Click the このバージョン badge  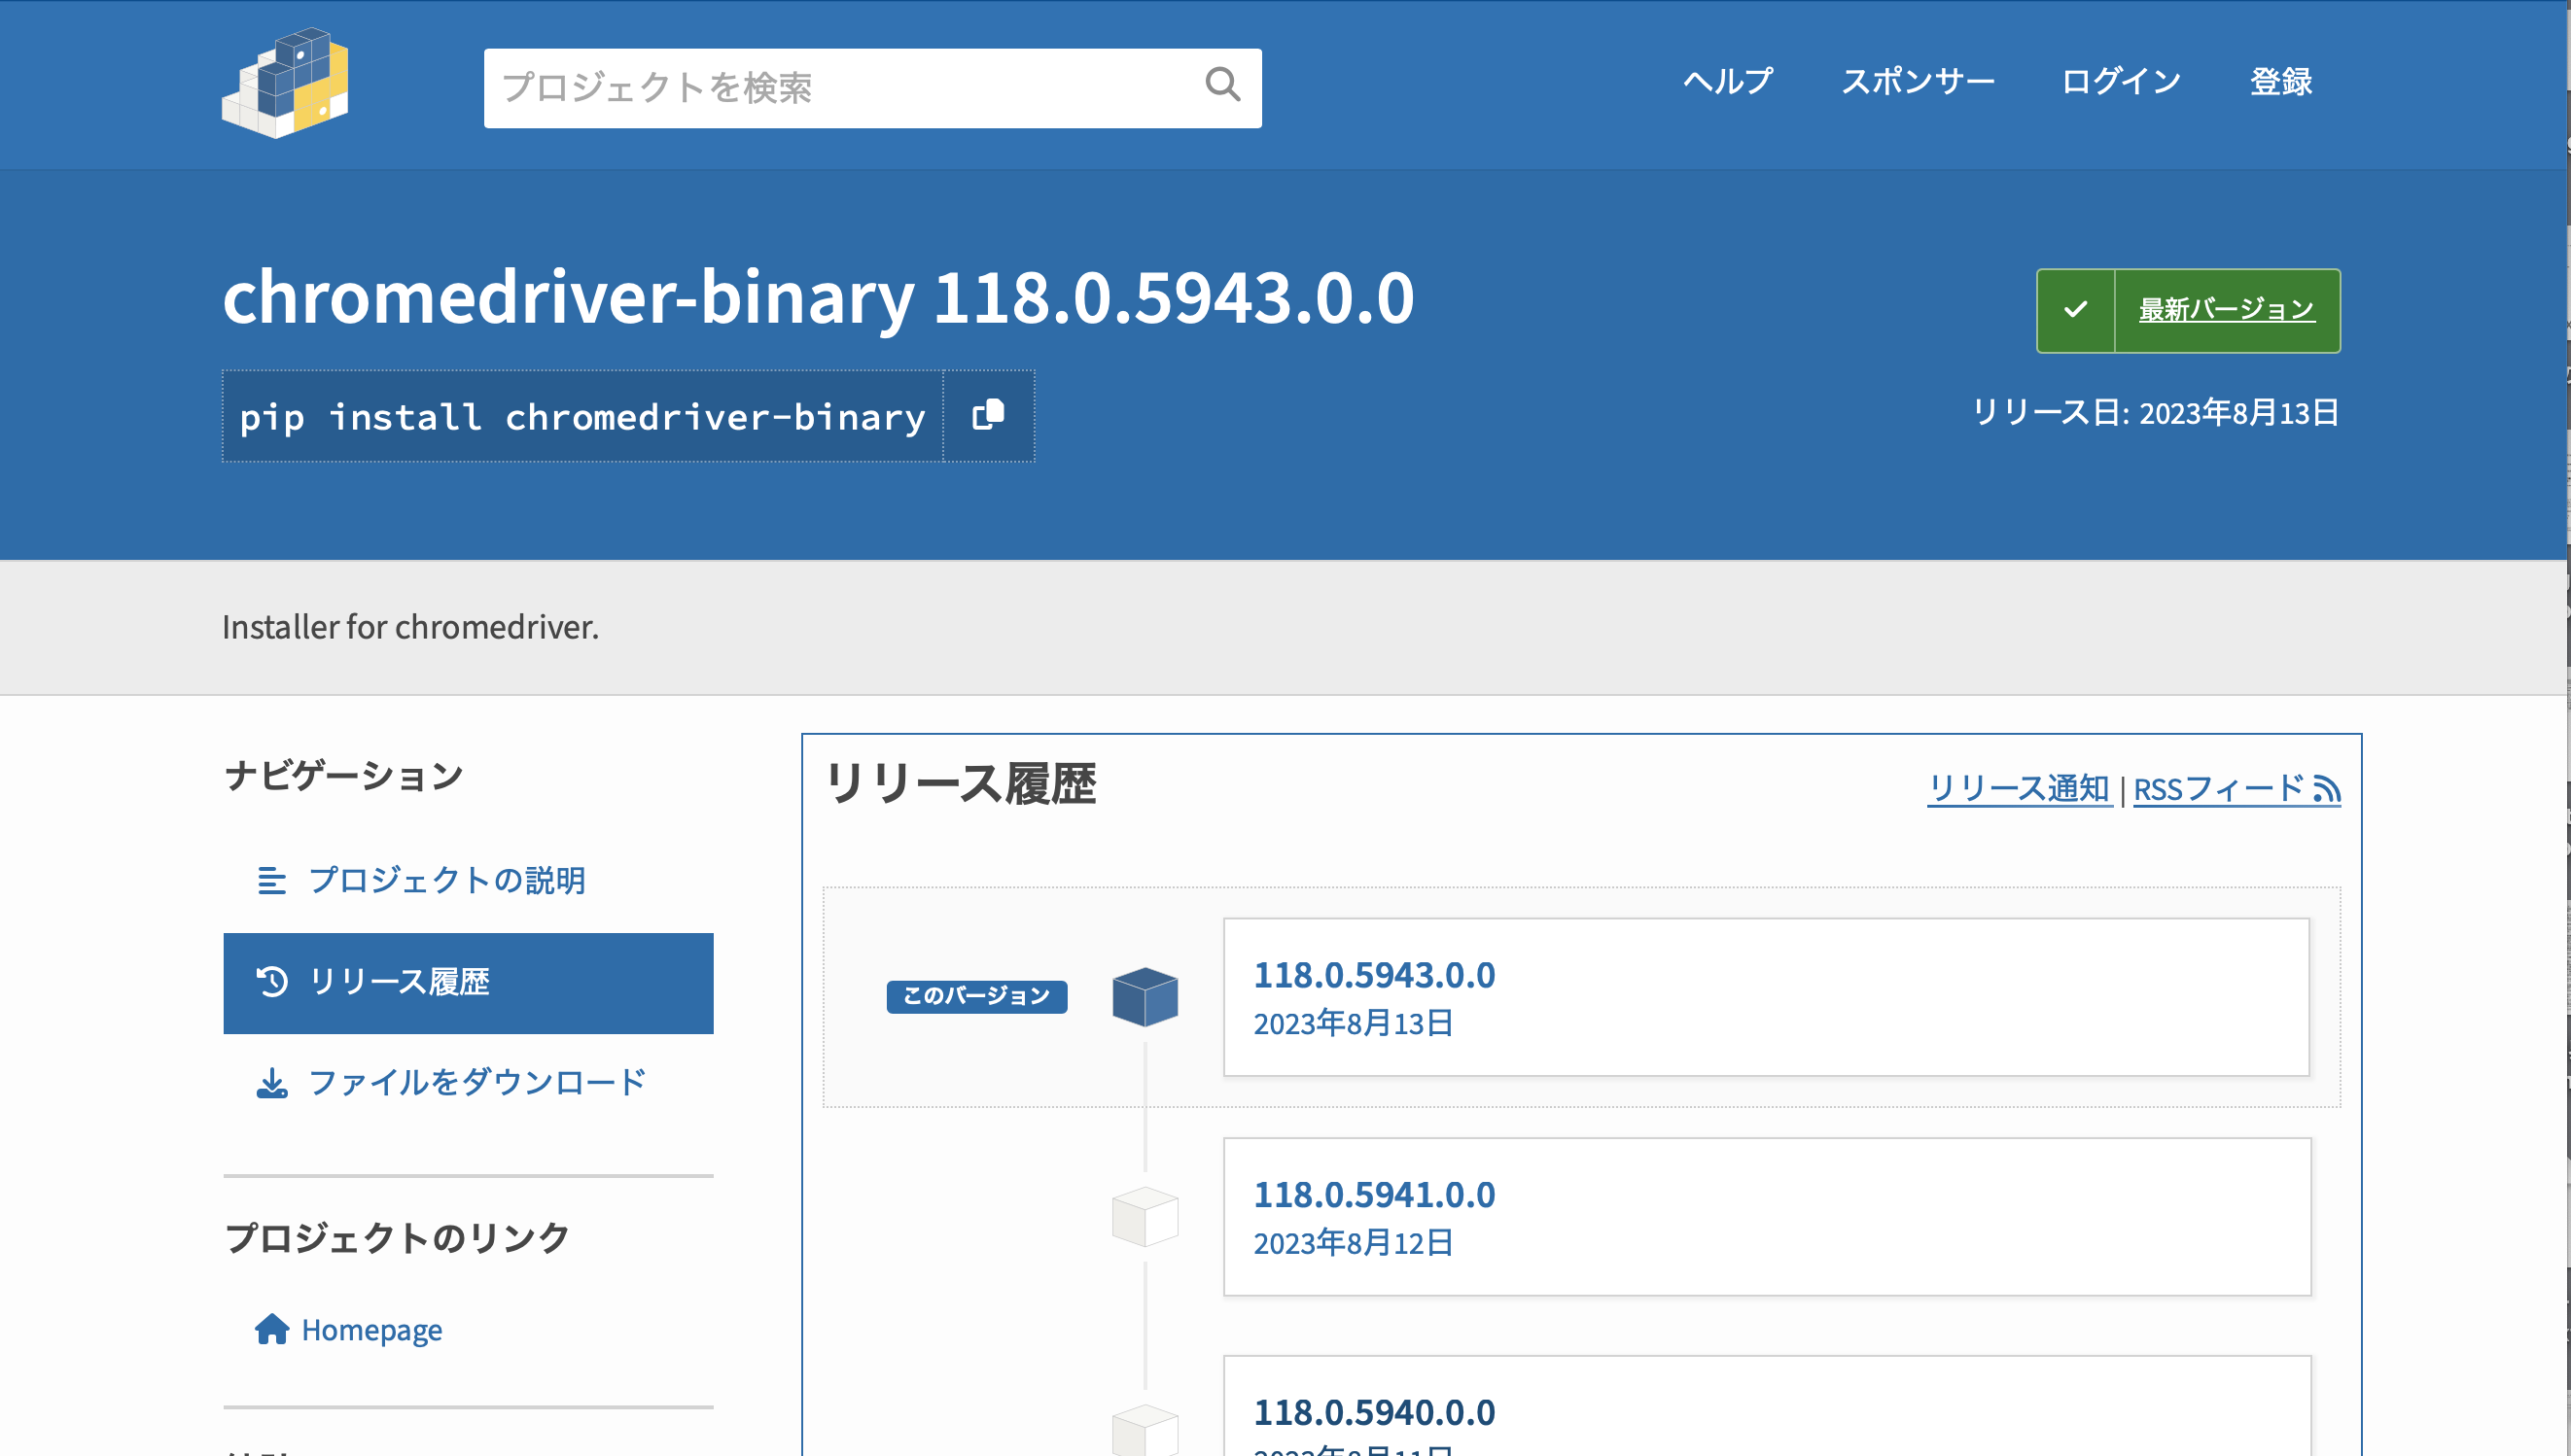[976, 996]
